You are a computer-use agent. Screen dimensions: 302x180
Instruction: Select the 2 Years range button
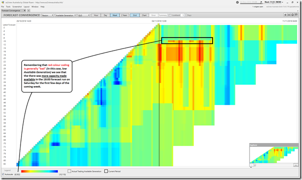(124, 15)
